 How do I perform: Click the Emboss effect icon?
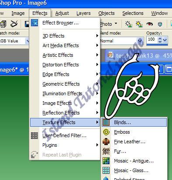click(x=106, y=132)
